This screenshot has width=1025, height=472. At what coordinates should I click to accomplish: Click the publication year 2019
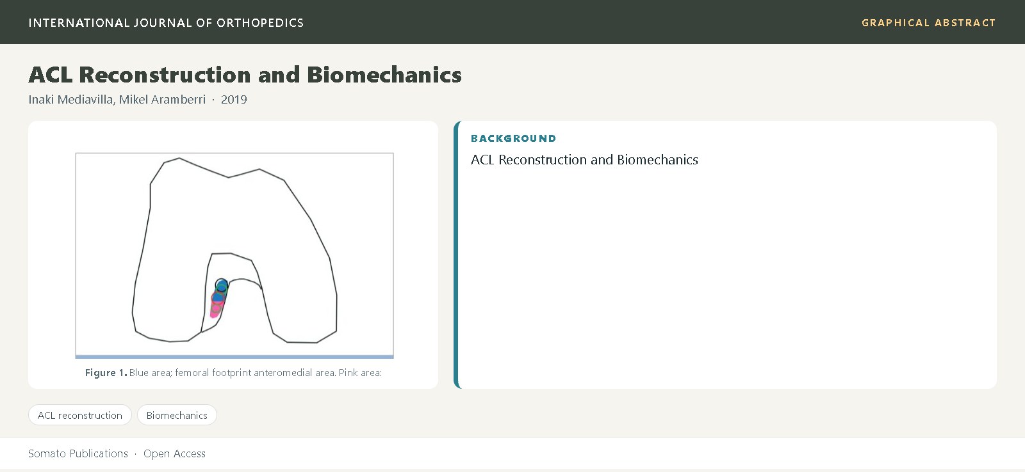pyautogui.click(x=234, y=99)
